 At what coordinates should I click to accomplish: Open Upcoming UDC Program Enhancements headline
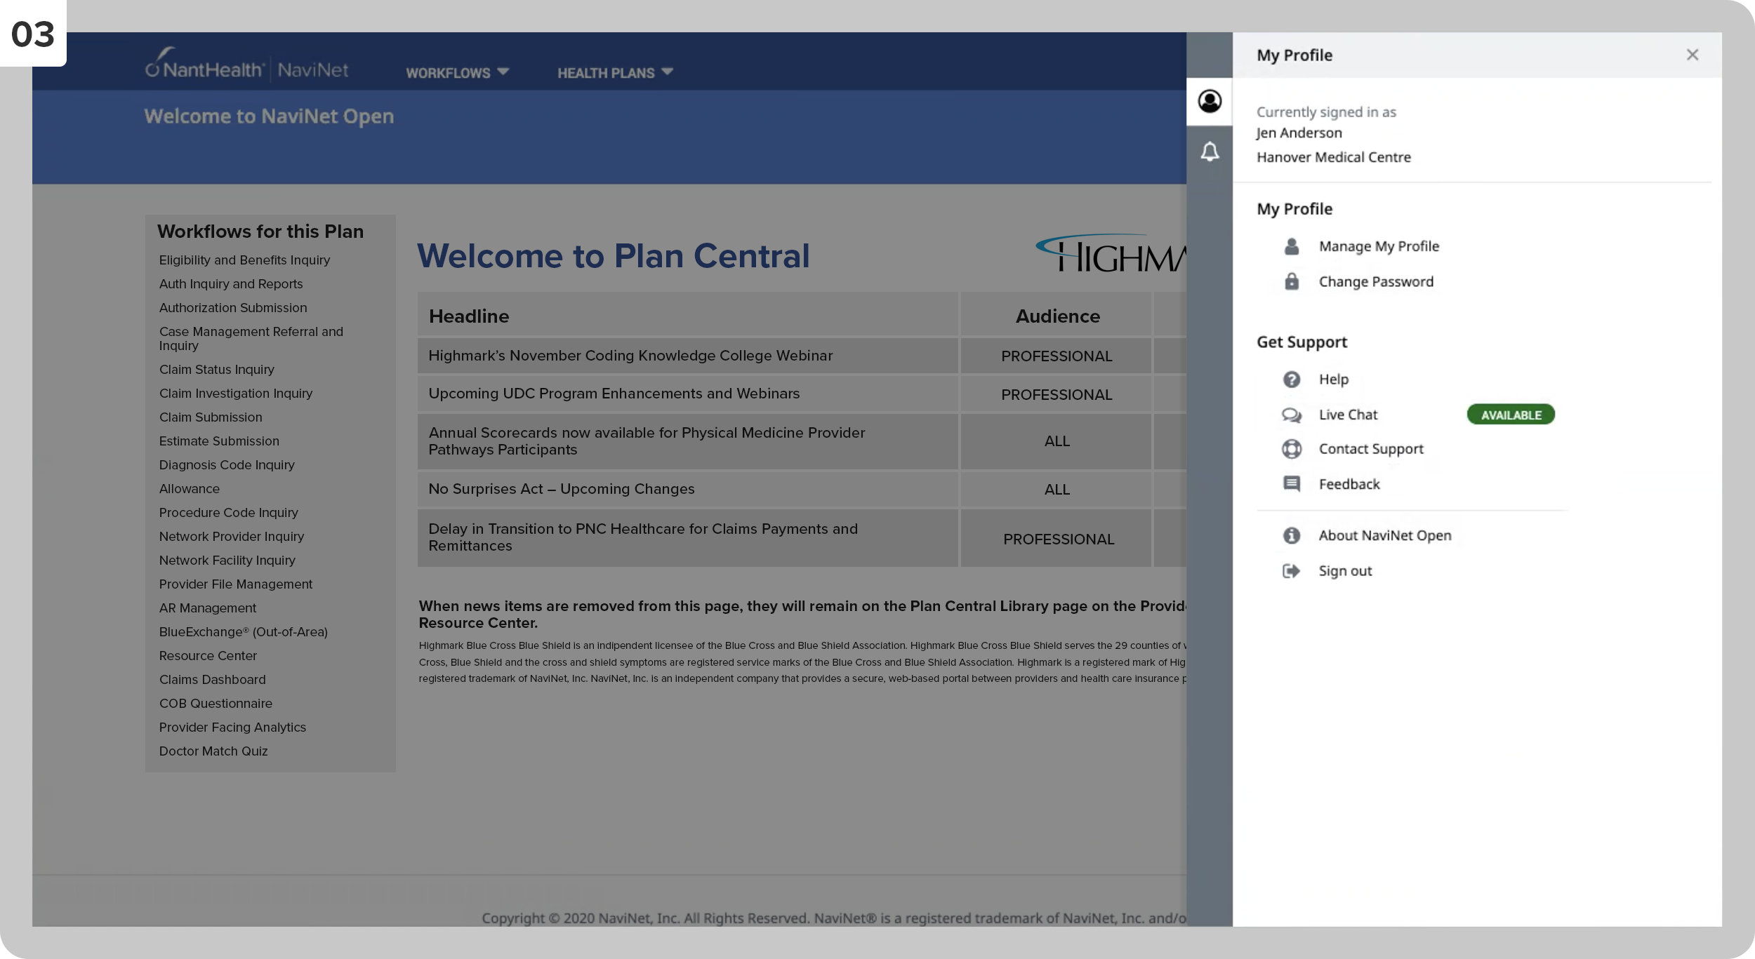pos(614,394)
